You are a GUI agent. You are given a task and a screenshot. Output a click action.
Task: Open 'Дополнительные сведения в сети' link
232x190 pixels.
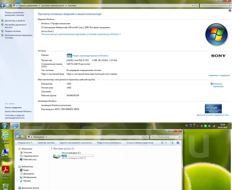tap(213, 115)
